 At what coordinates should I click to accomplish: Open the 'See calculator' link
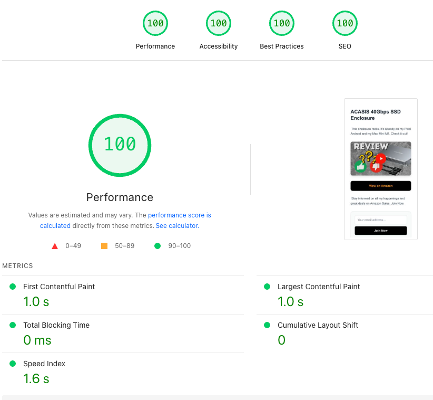176,225
